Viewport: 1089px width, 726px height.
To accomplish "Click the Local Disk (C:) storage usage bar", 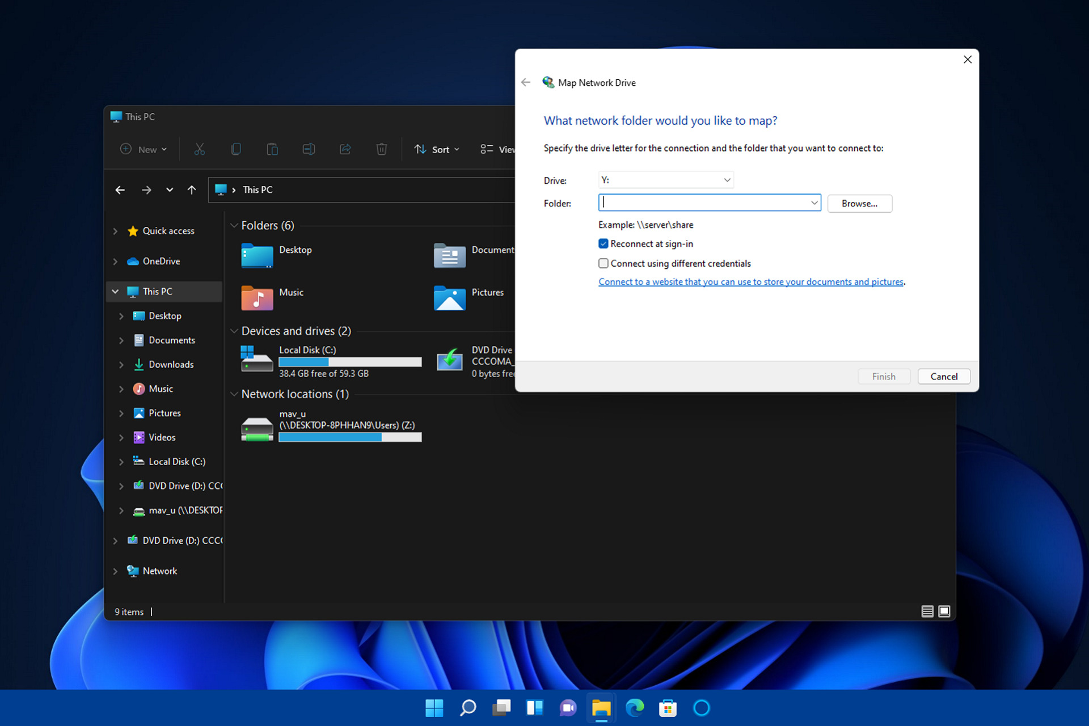I will [x=350, y=362].
